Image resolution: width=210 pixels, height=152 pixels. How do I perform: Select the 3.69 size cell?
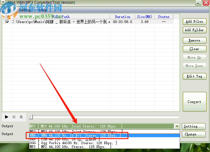pos(145,22)
